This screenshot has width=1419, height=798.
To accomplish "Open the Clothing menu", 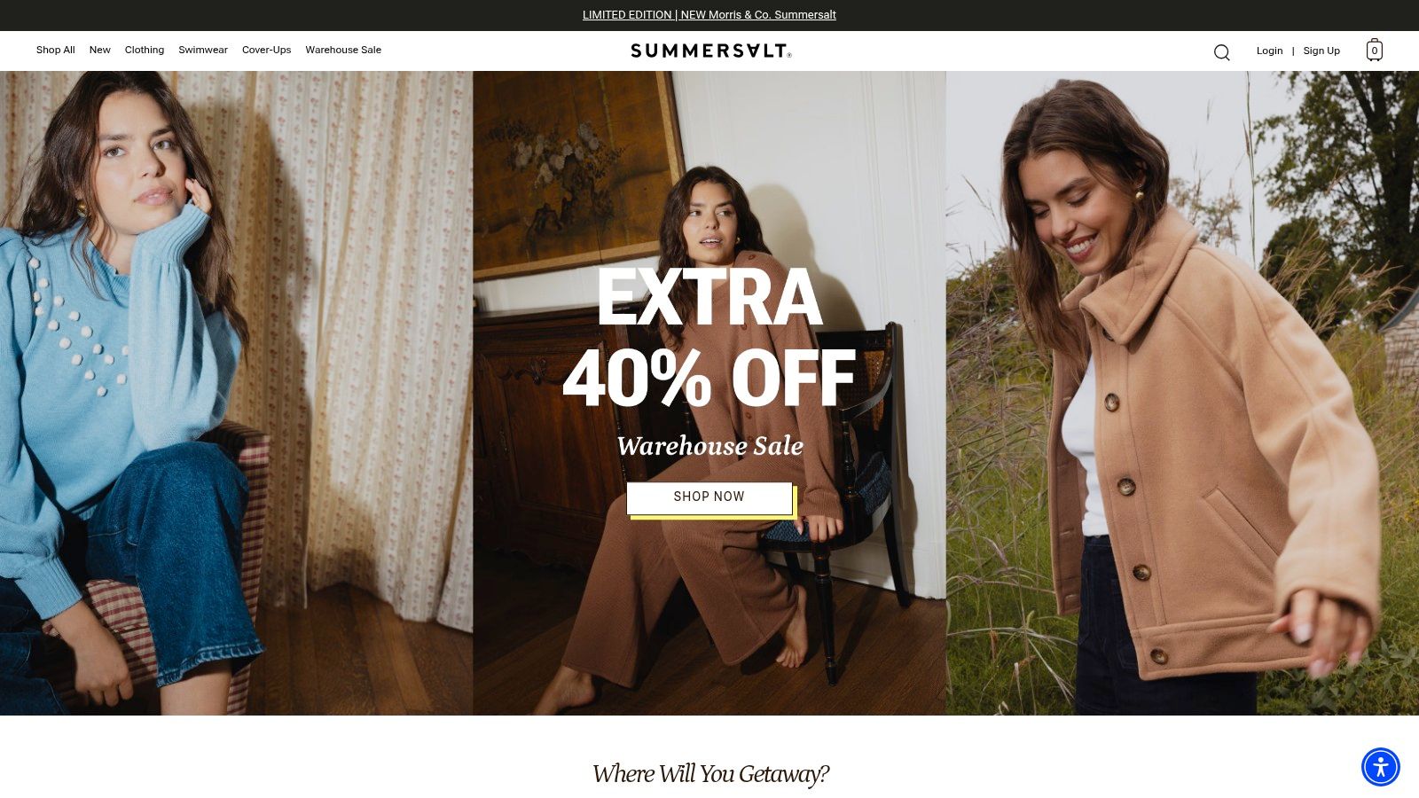I will (x=145, y=50).
